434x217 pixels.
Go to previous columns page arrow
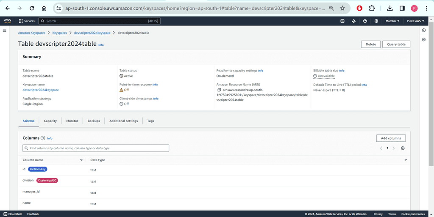[381, 148]
